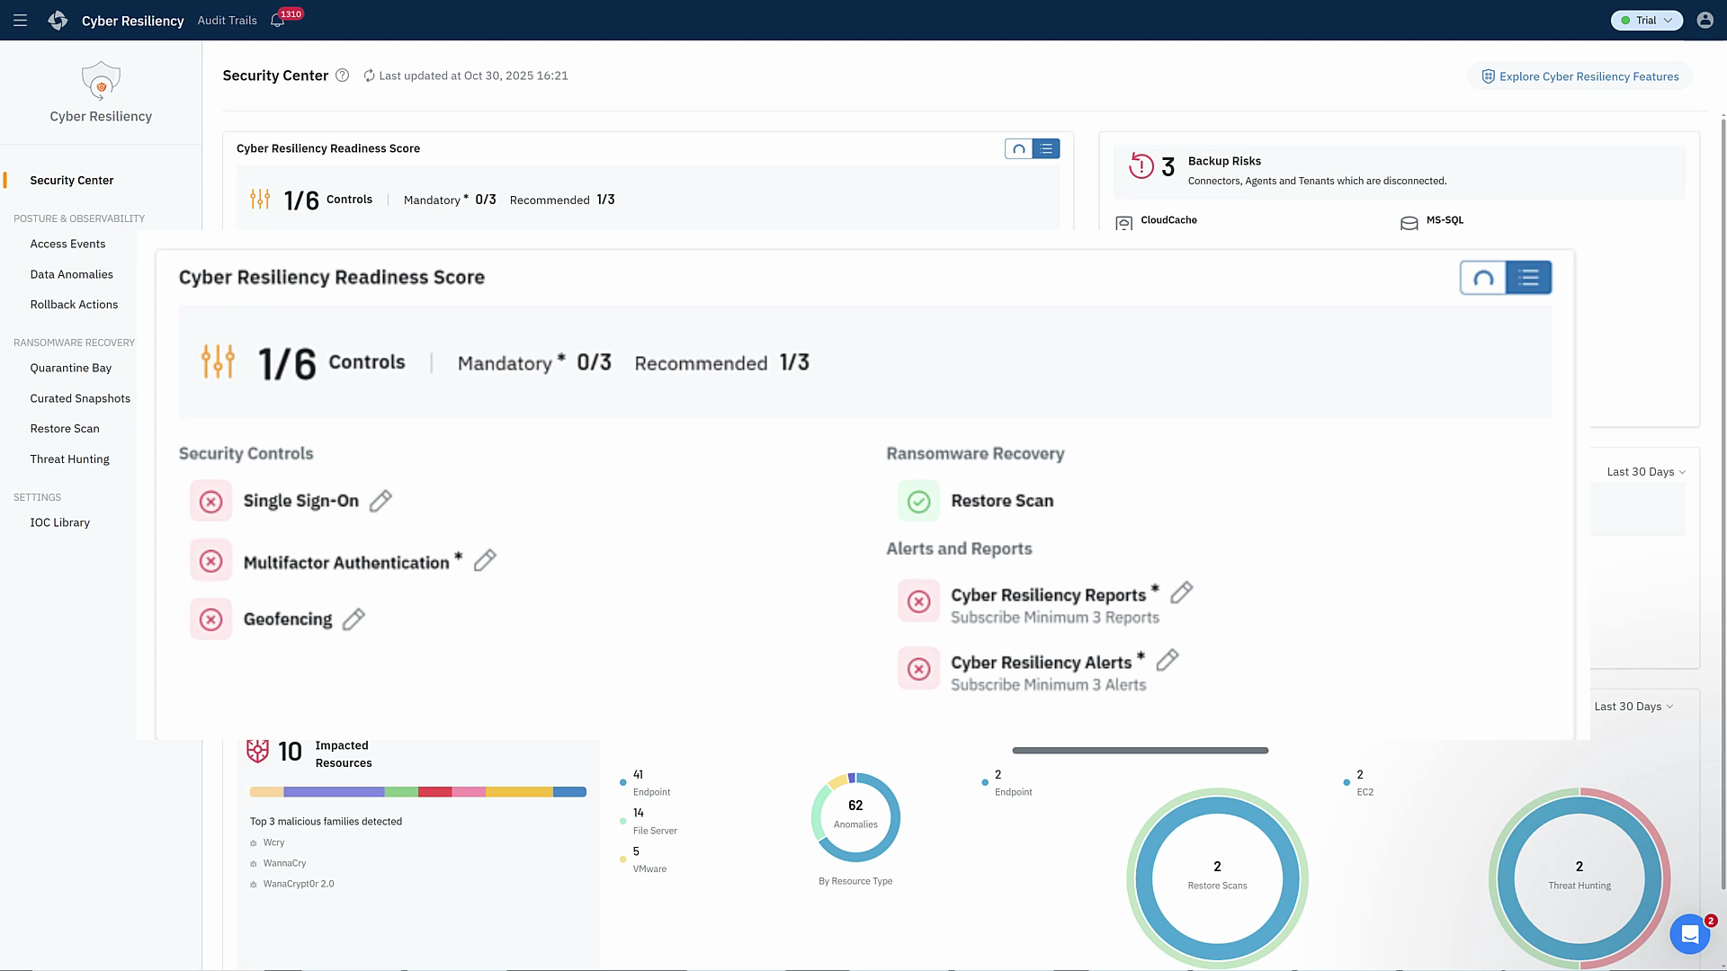Screen dimensions: 1727x971
Task: Click the blue segment of the malware bar
Action: (x=569, y=792)
